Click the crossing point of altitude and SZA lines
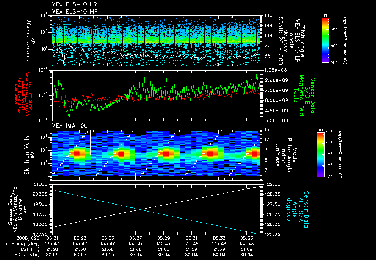Screen dimensions: 376x260 click(140, 210)
